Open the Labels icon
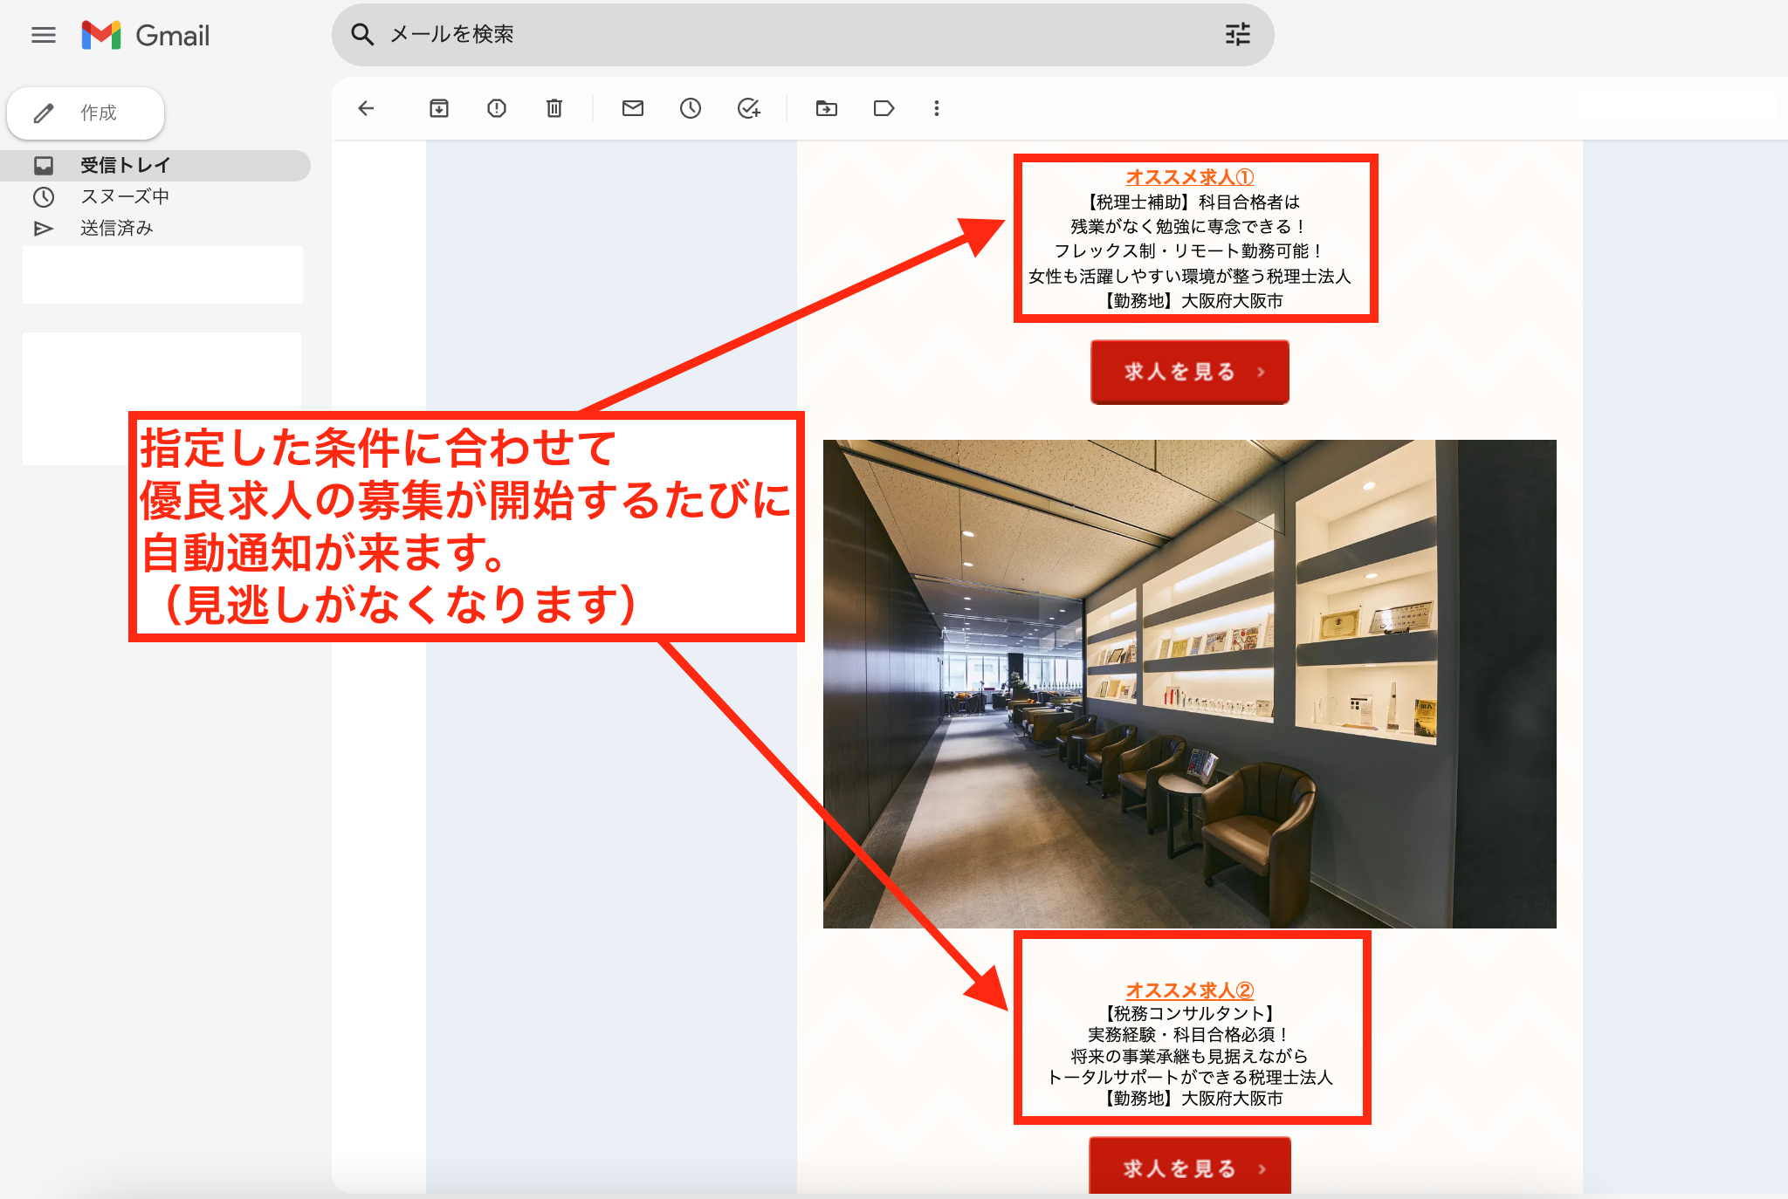 pos(884,108)
